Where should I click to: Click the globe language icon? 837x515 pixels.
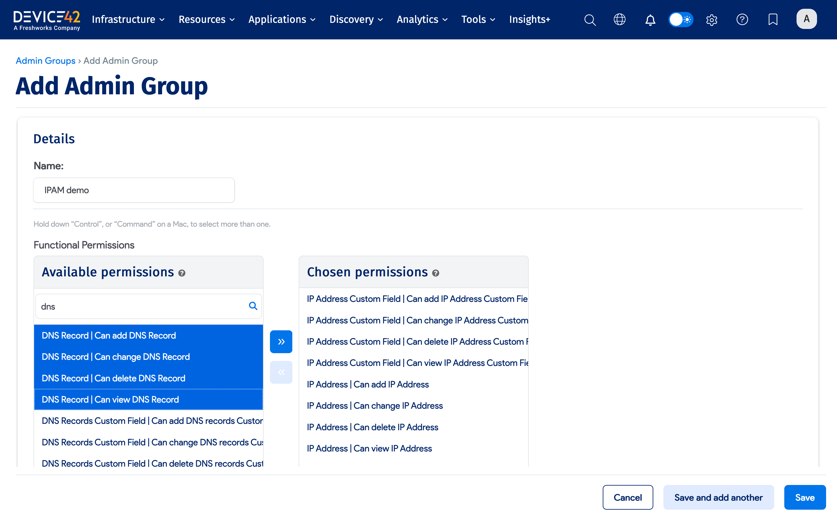coord(619,19)
